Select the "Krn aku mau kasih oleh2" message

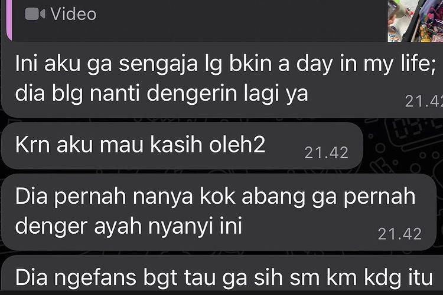coord(182,145)
